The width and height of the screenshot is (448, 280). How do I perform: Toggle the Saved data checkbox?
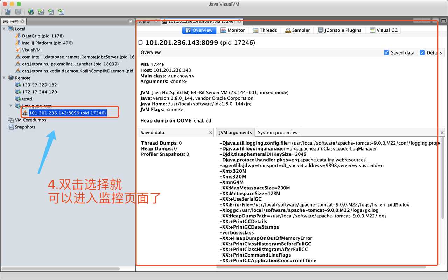386,52
